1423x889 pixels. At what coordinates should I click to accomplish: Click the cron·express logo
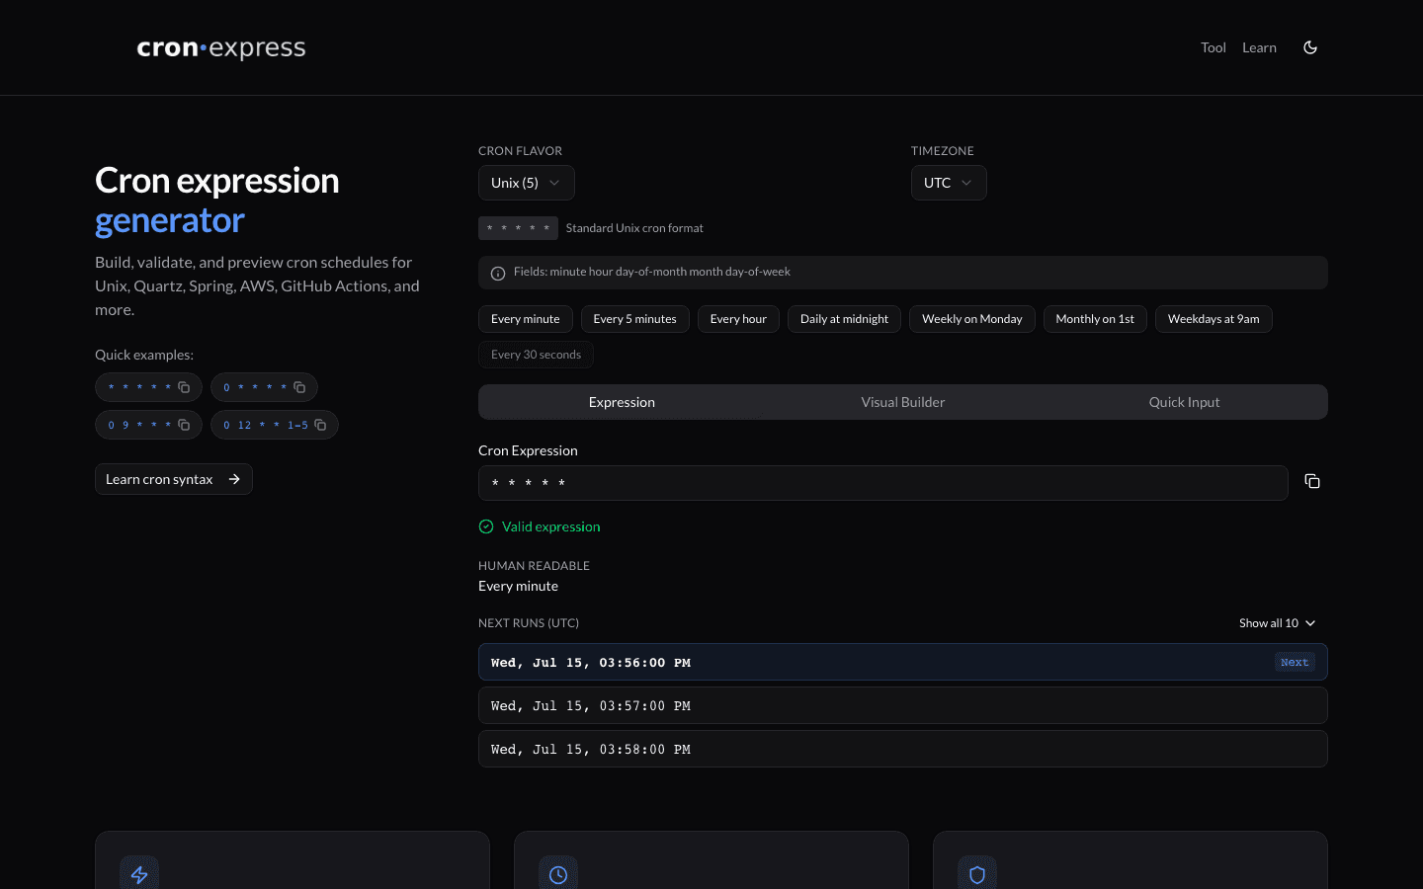coord(221,47)
